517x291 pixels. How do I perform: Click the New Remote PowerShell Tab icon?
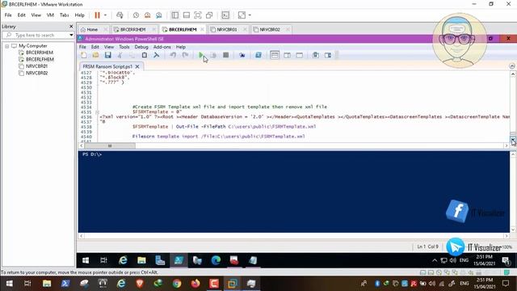[x=242, y=55]
